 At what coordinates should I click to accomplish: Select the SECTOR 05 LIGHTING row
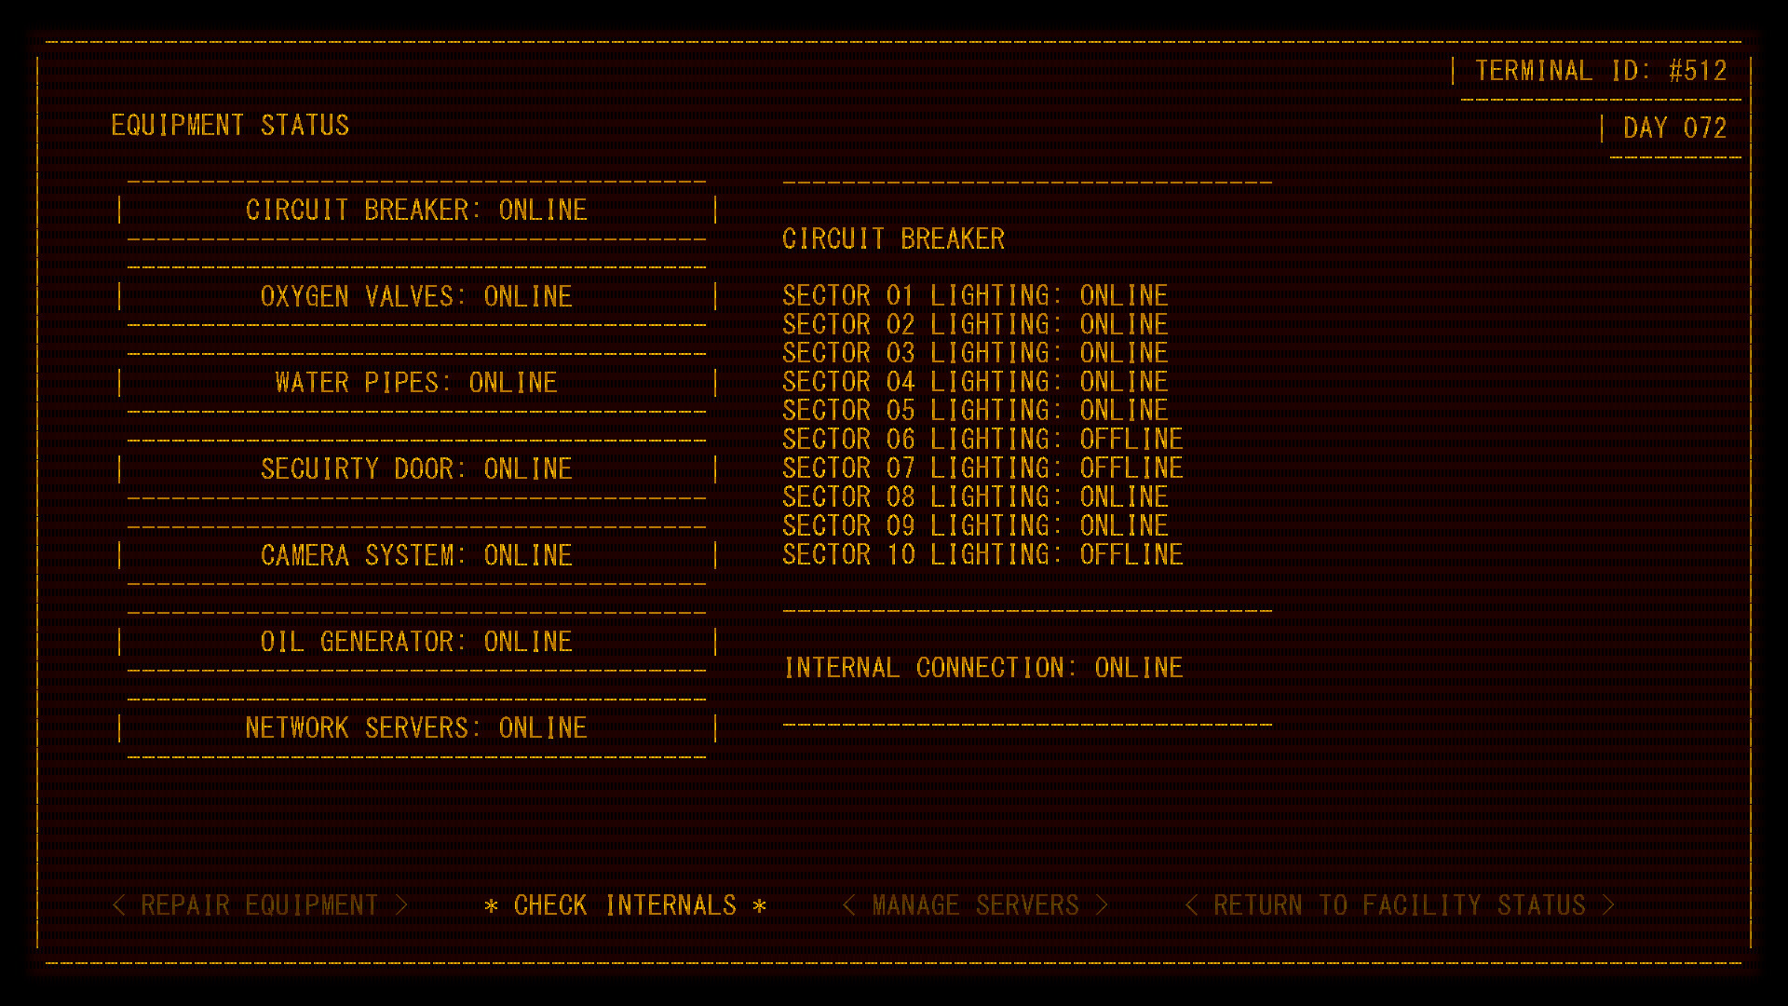975,410
